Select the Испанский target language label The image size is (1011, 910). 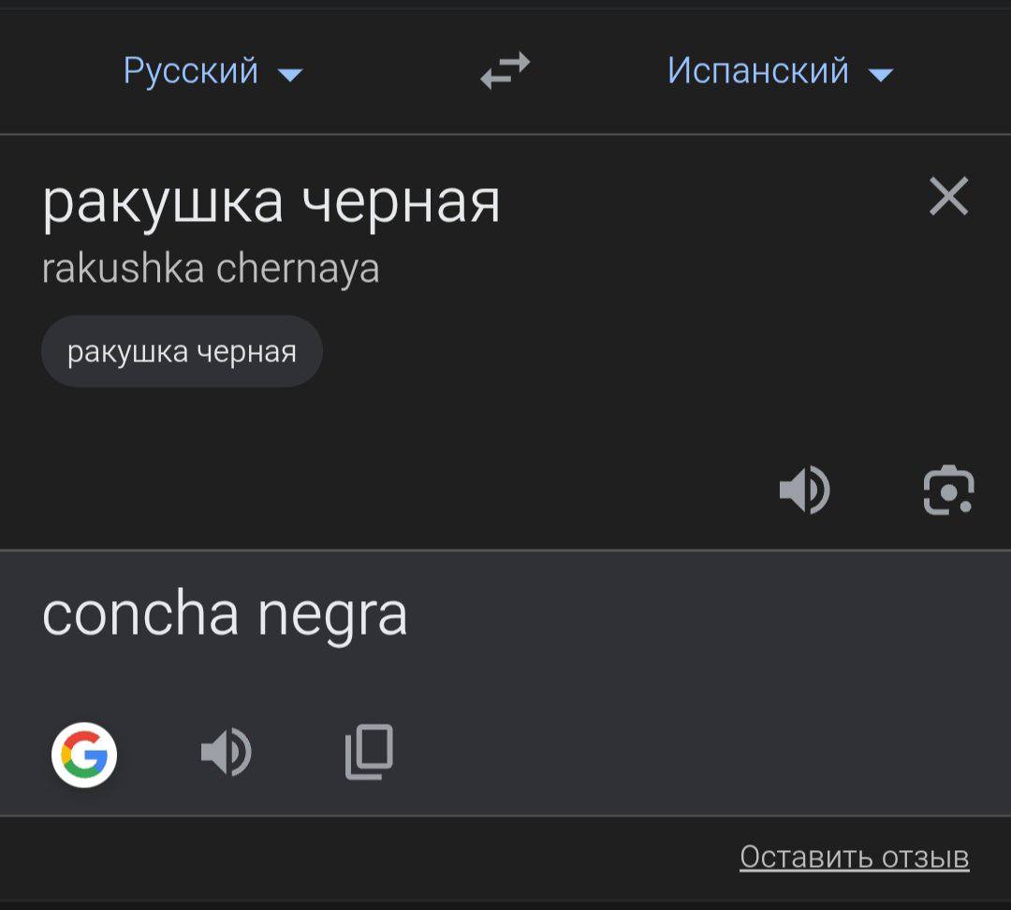coord(758,71)
